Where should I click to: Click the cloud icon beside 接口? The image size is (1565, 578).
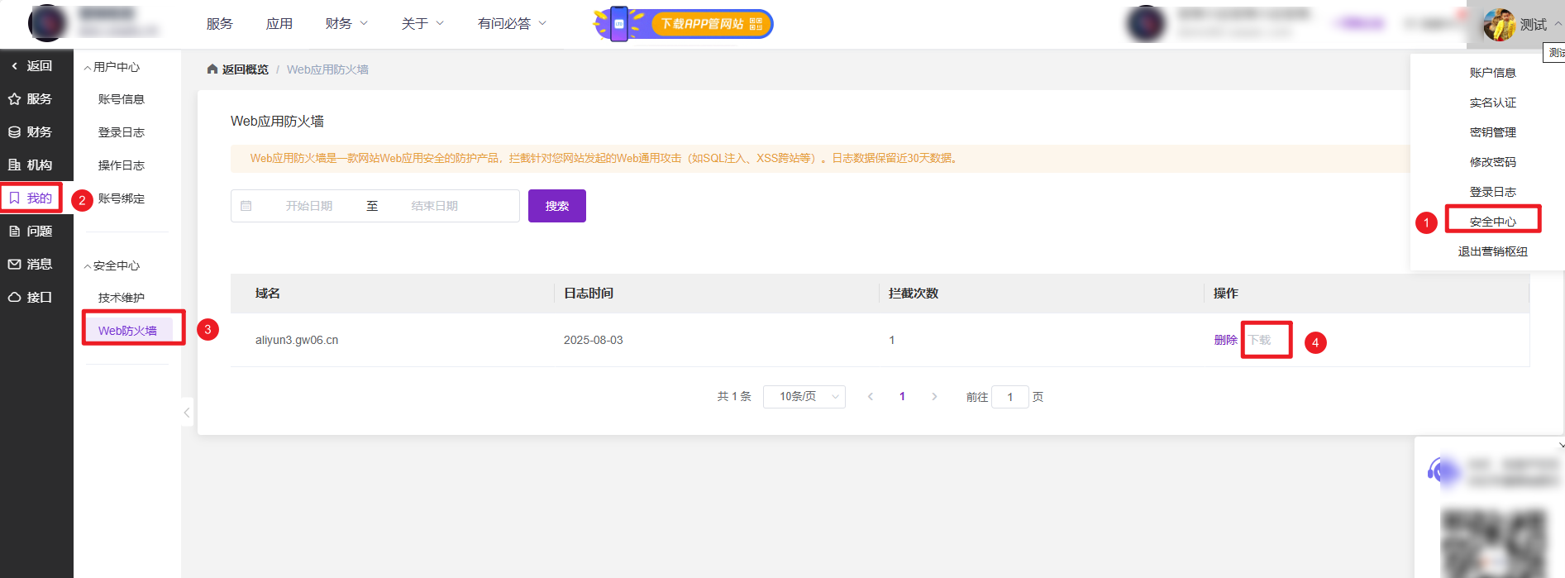[14, 298]
